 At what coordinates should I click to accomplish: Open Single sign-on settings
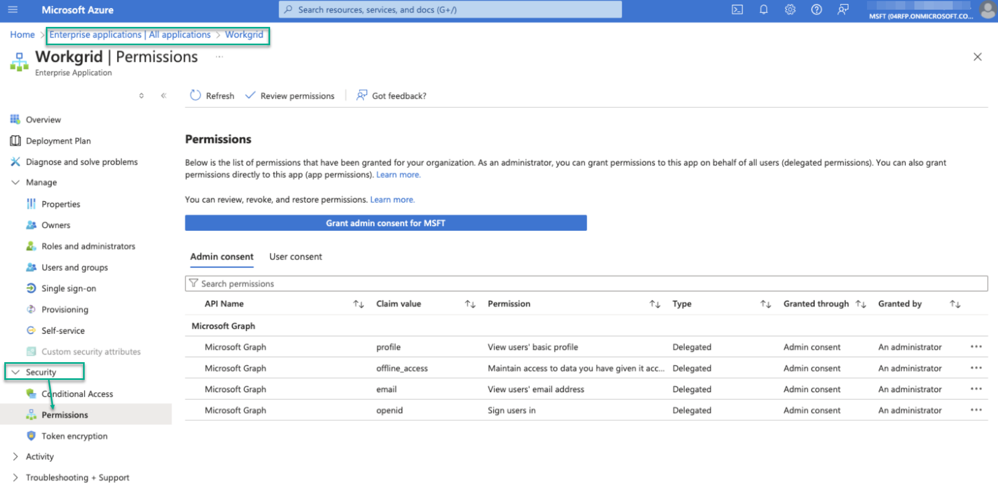click(x=68, y=288)
